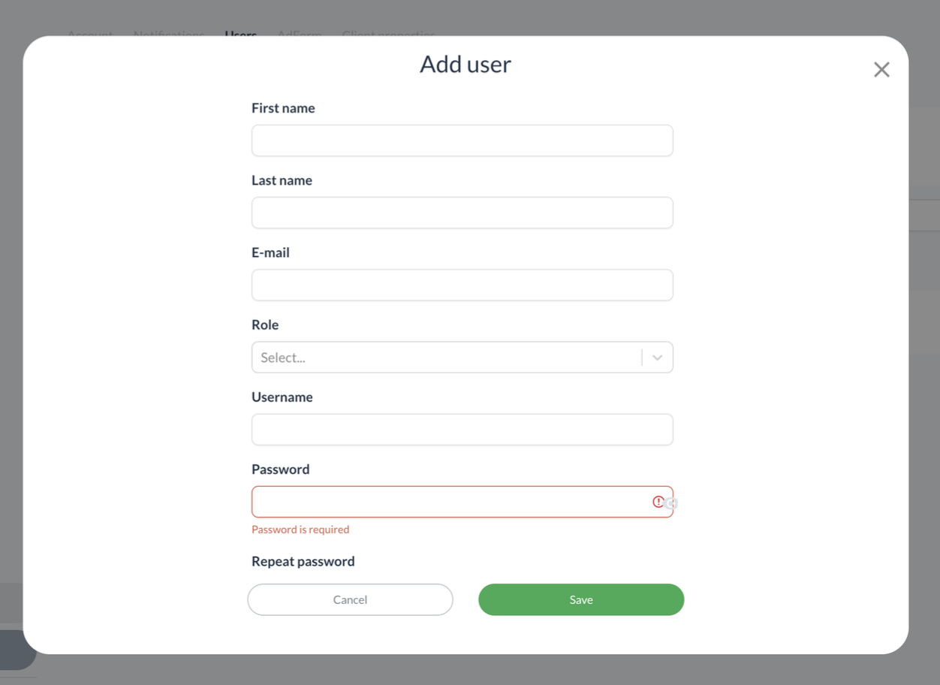Image resolution: width=940 pixels, height=685 pixels.
Task: Select the Username text box
Action: pyautogui.click(x=462, y=430)
